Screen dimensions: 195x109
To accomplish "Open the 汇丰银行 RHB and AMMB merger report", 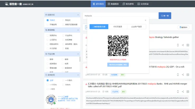I will point(137,85).
